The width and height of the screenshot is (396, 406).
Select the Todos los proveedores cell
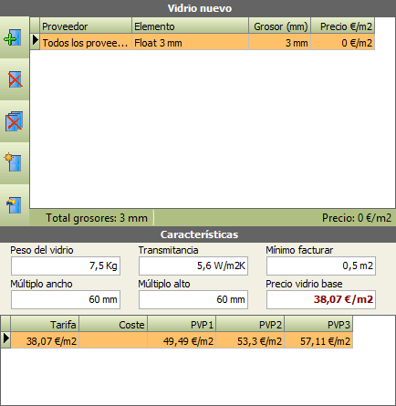click(86, 42)
